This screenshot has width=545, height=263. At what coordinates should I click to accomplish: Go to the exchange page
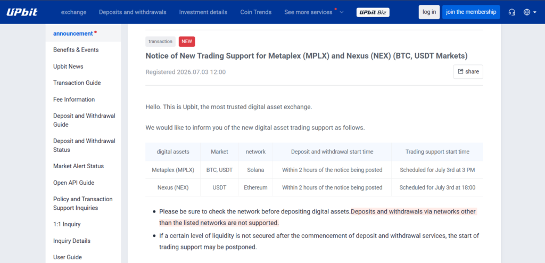pos(73,12)
